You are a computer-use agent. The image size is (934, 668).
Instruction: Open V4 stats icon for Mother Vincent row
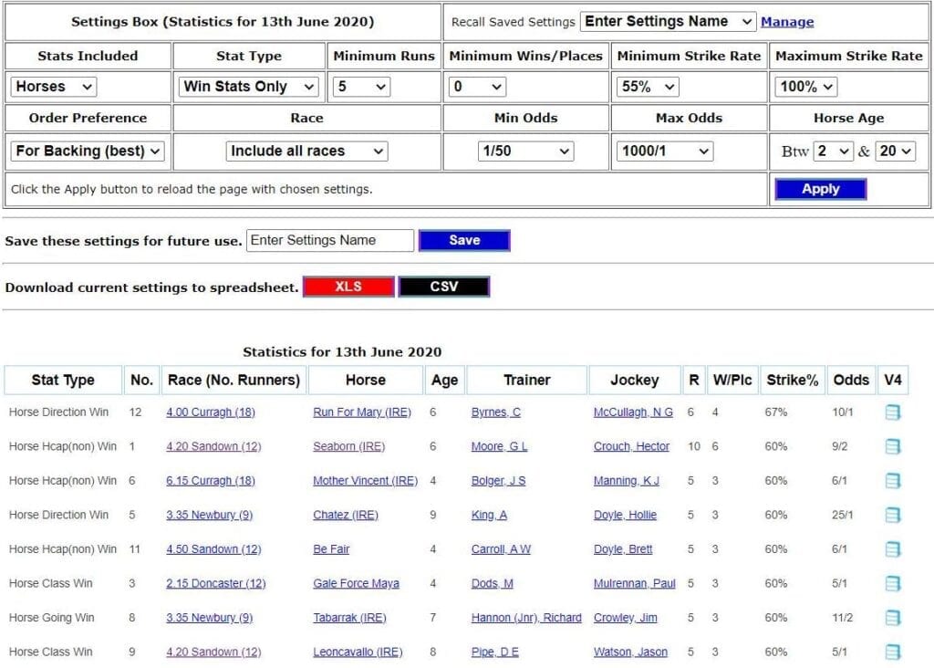892,481
